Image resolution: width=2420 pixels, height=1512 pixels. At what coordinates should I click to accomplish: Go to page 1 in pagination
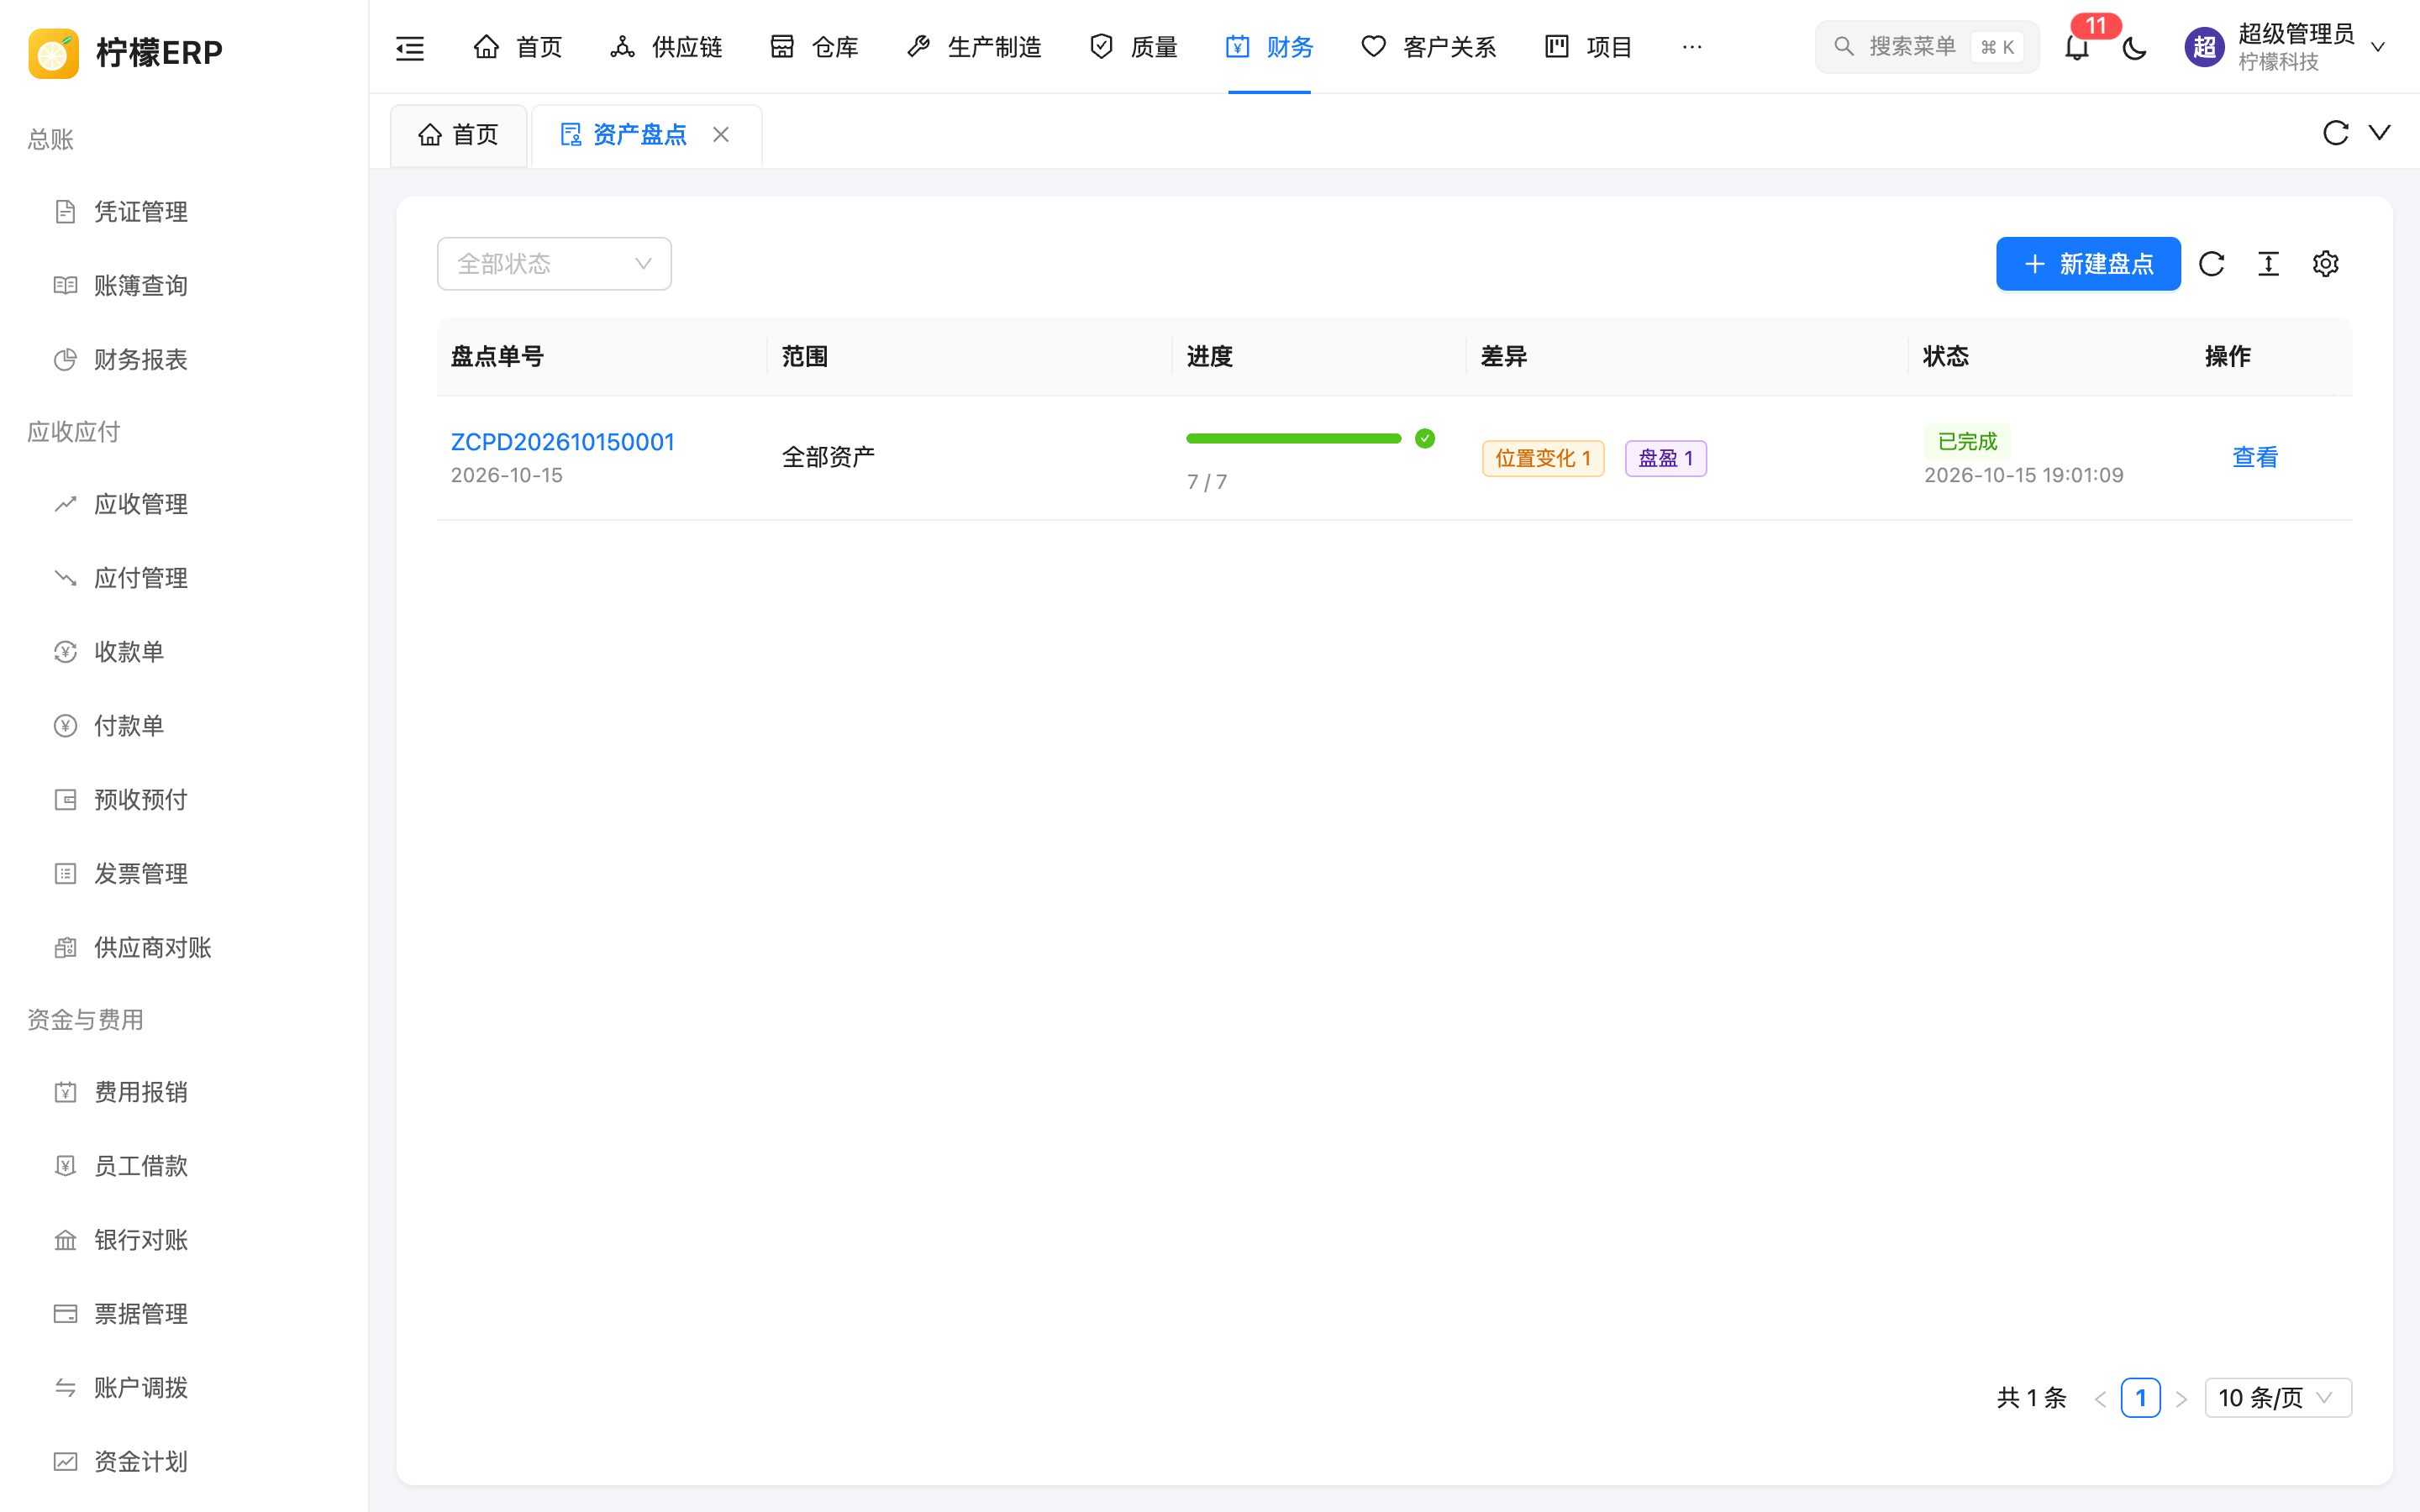click(2140, 1398)
